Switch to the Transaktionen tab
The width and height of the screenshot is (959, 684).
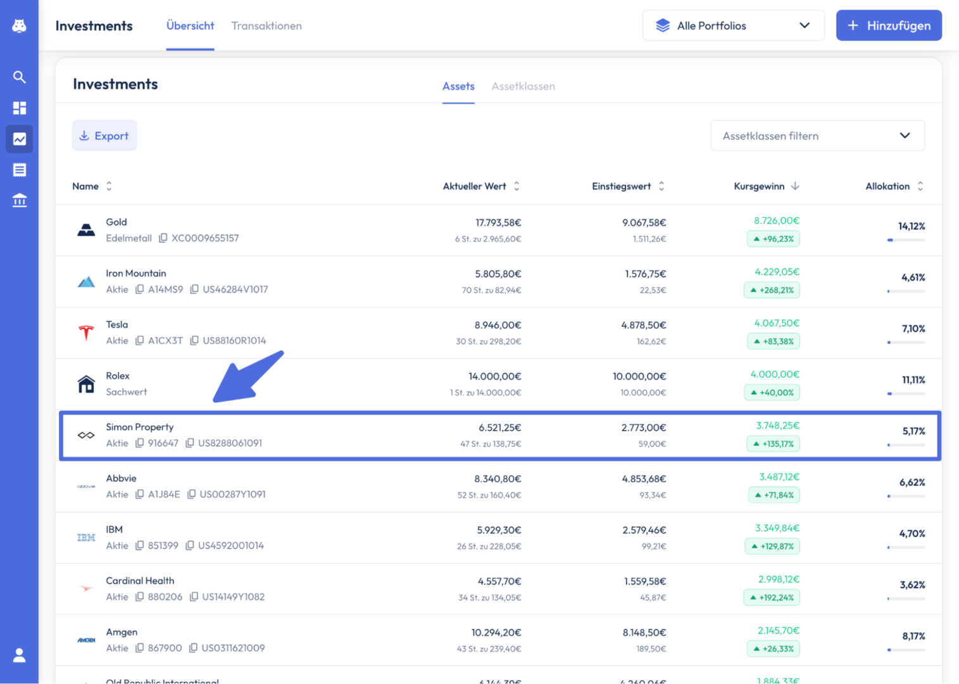point(266,25)
